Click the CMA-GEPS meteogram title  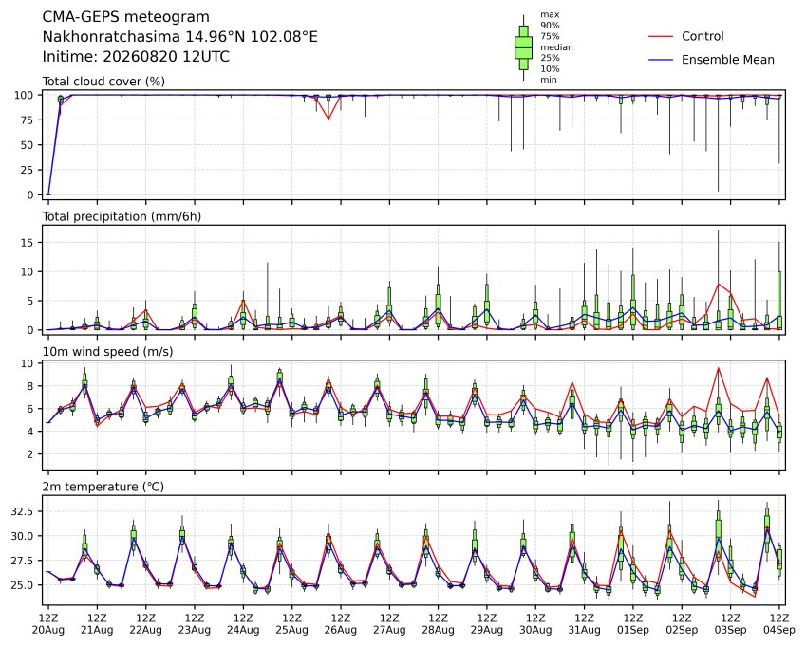click(126, 17)
